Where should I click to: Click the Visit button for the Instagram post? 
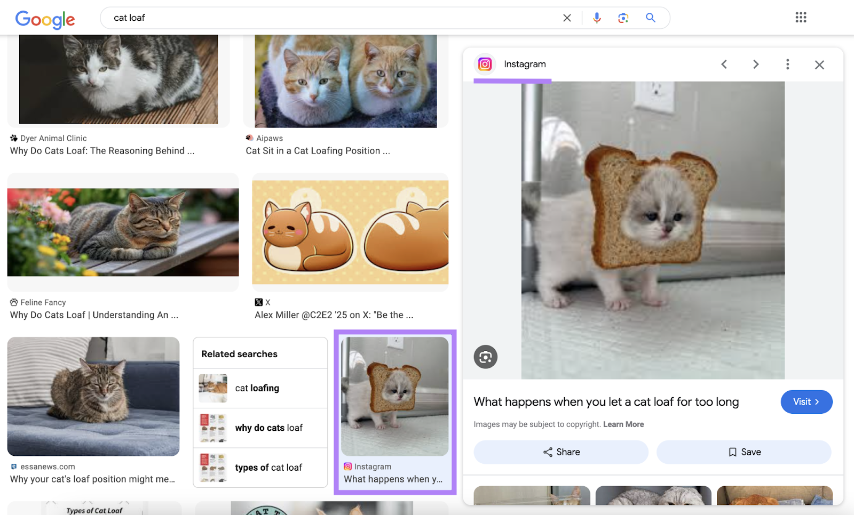[806, 401]
